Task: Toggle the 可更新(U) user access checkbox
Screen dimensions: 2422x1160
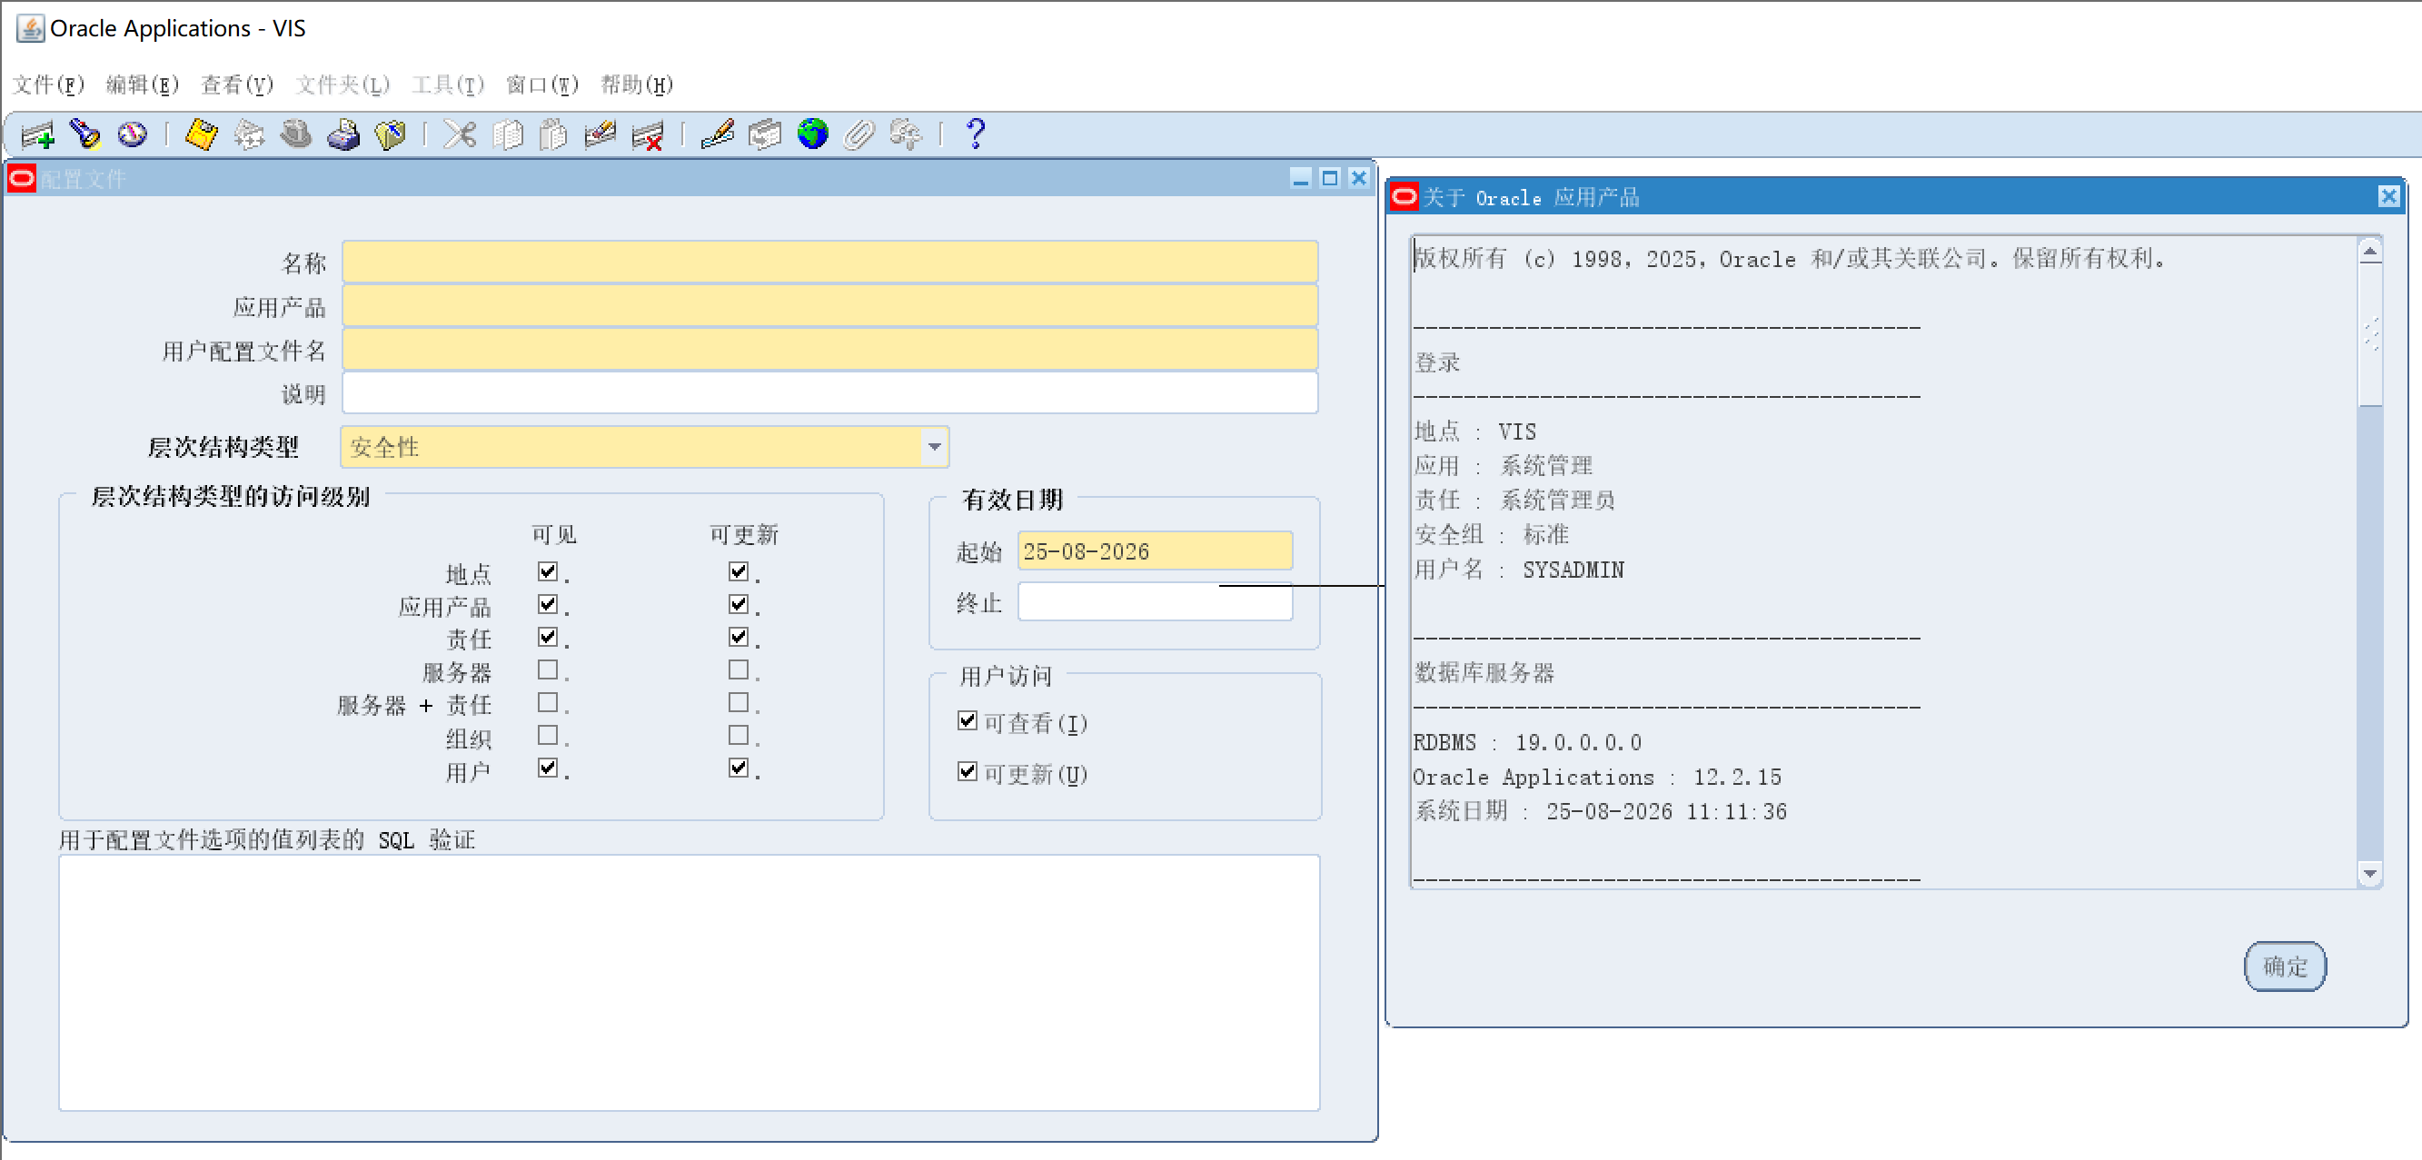Action: coord(968,772)
